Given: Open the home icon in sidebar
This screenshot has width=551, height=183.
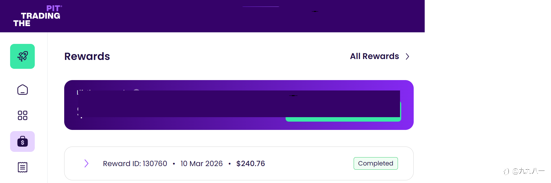Looking at the screenshot, I should click(22, 90).
